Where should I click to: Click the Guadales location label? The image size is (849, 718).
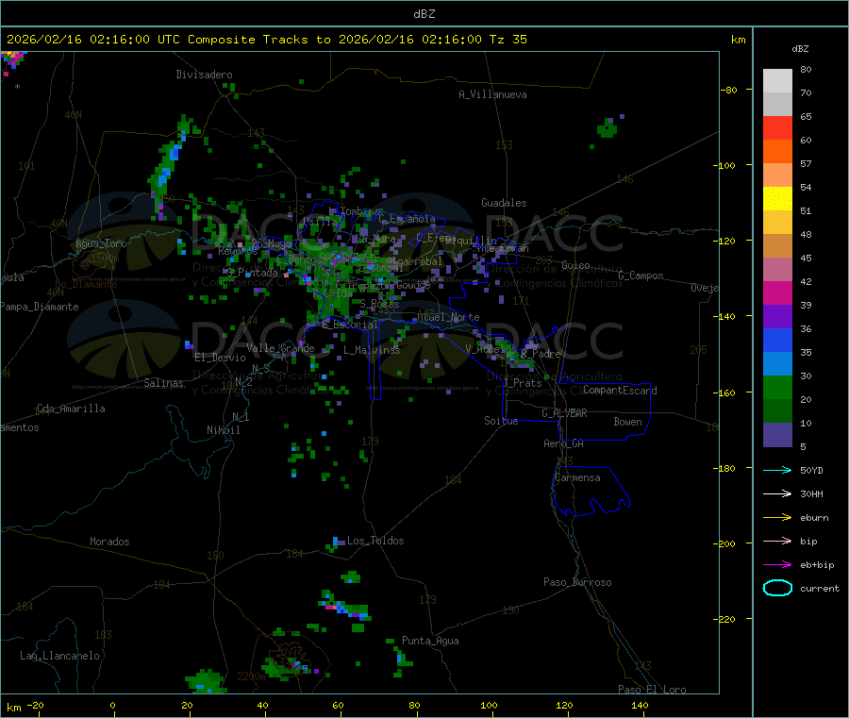tap(504, 203)
